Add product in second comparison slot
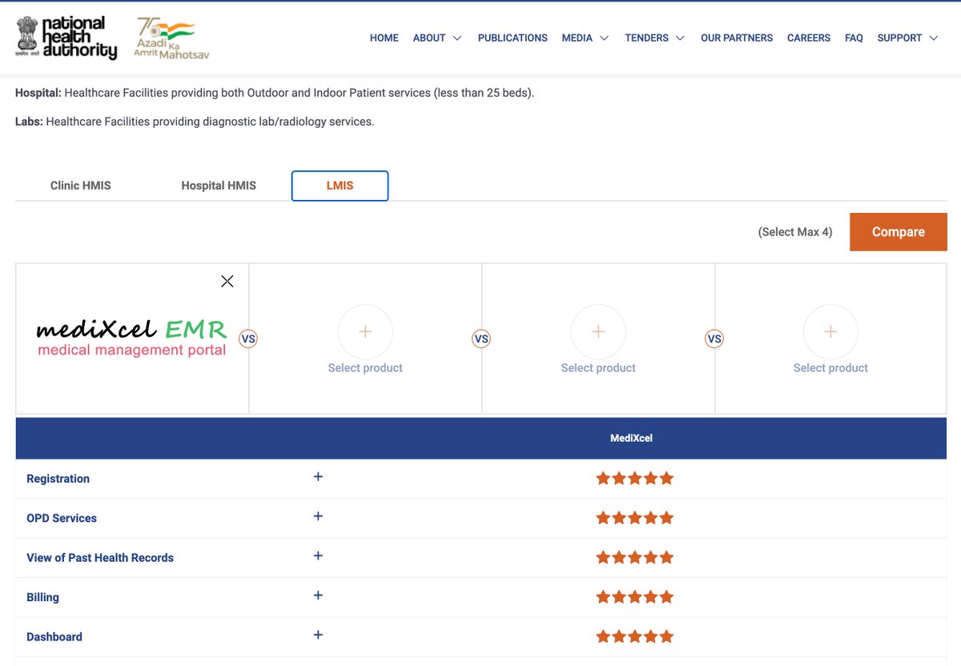The height and width of the screenshot is (666, 961). (365, 331)
